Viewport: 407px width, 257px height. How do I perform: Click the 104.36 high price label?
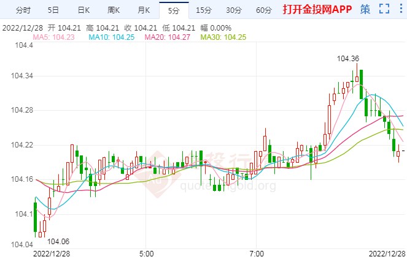[x=348, y=59]
